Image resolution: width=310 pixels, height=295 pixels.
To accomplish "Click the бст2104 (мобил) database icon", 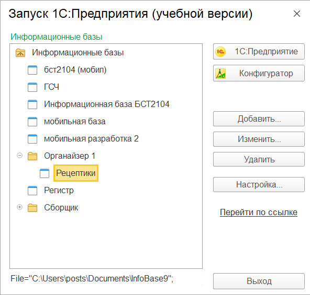I will tap(32, 70).
